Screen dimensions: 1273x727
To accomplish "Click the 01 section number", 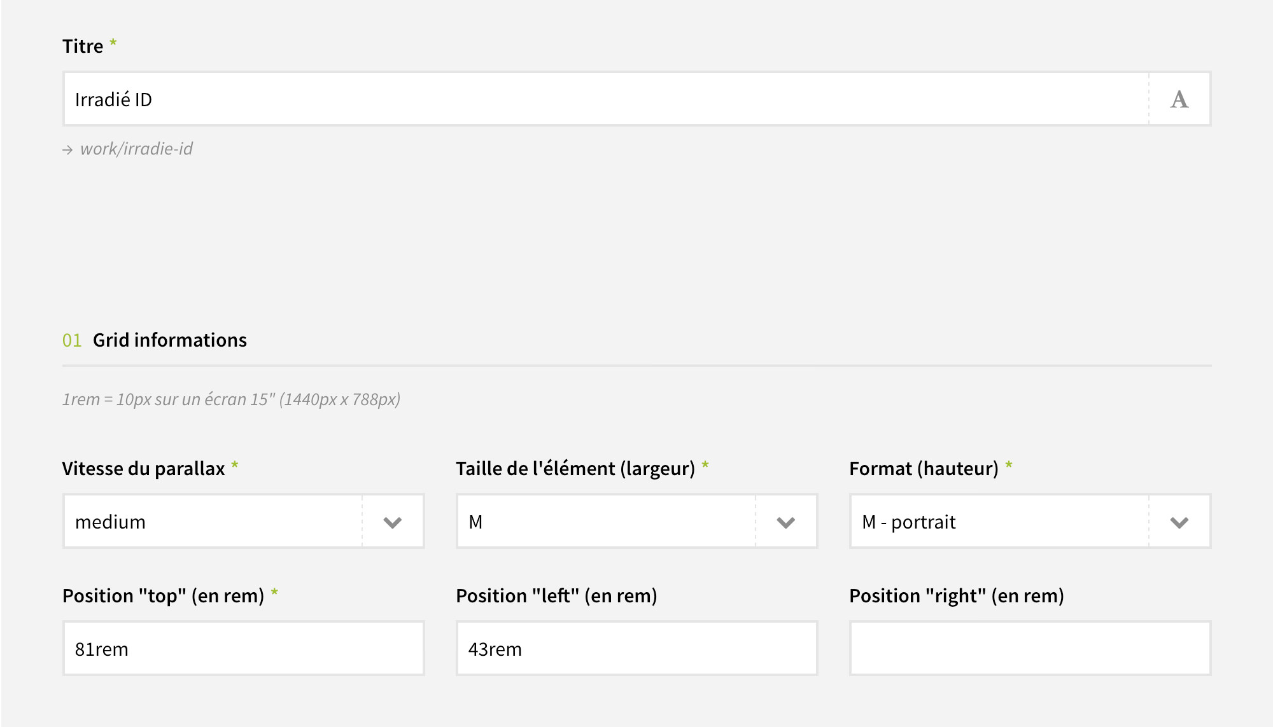I will coord(72,340).
